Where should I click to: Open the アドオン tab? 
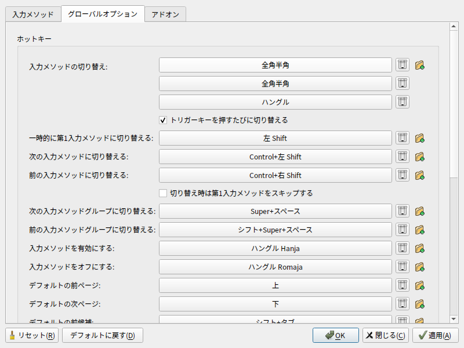pos(165,14)
